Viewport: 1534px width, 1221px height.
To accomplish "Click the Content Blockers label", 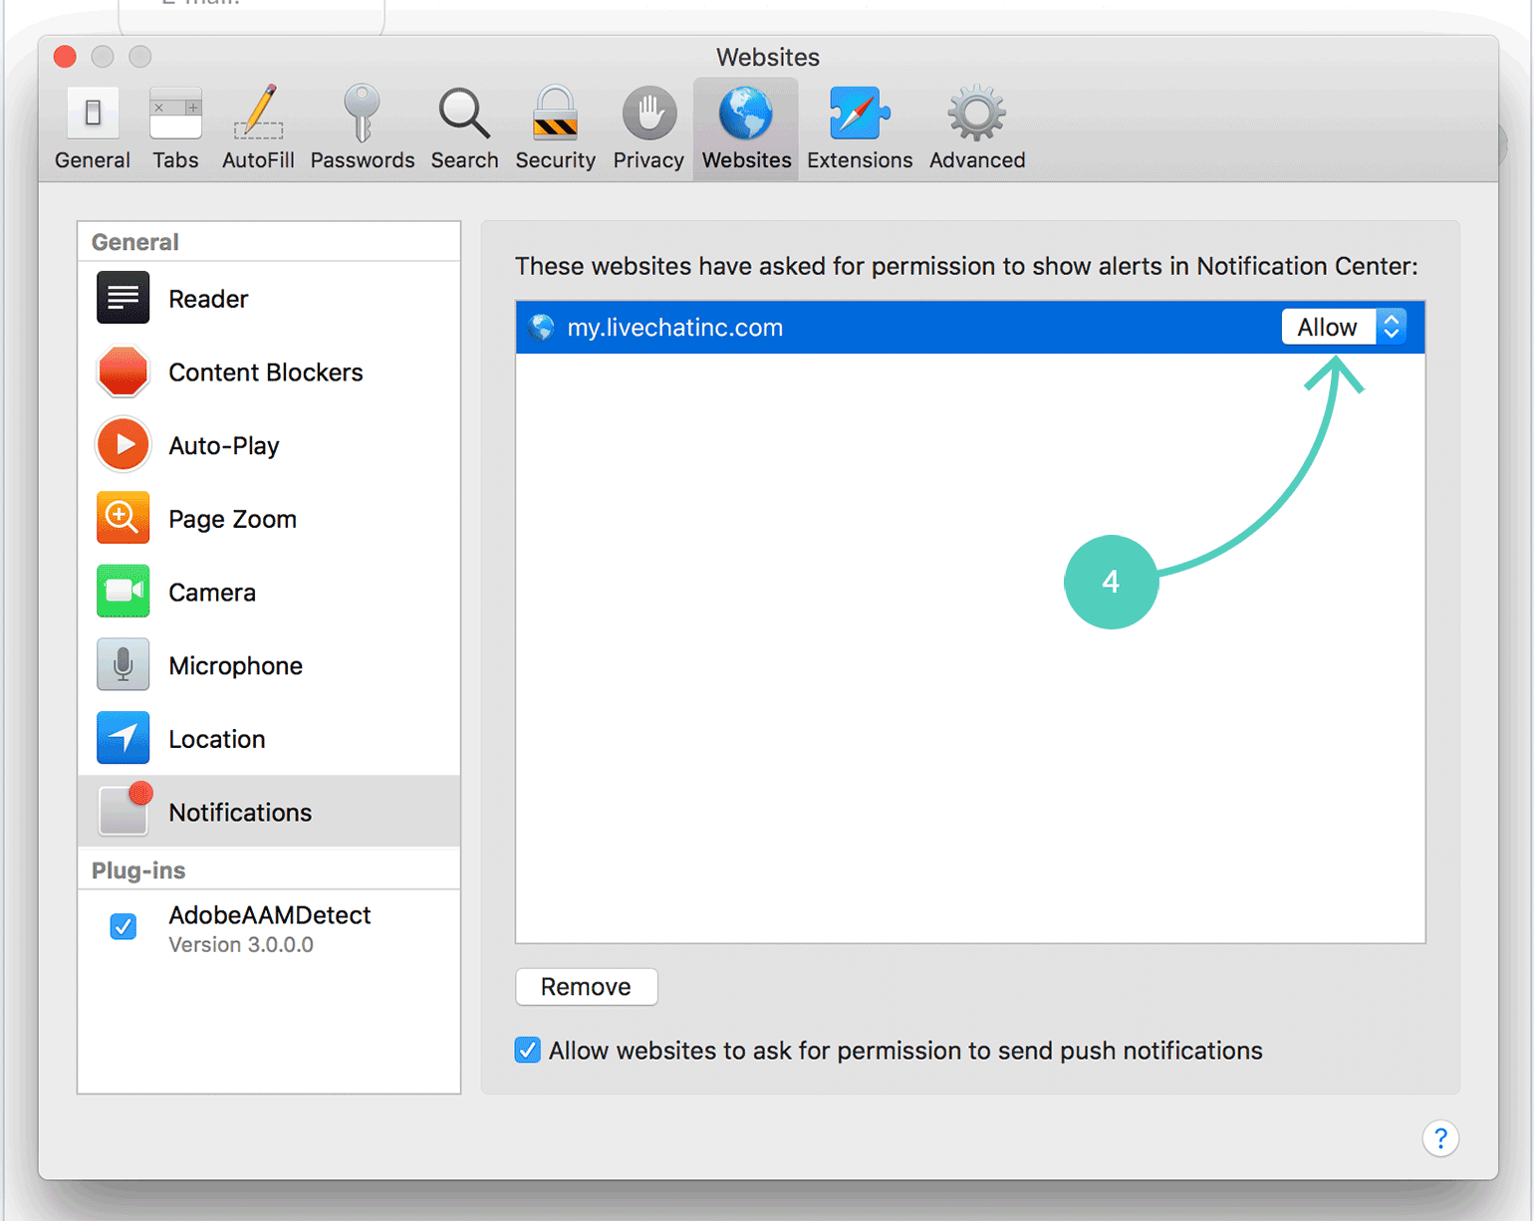I will pos(266,371).
